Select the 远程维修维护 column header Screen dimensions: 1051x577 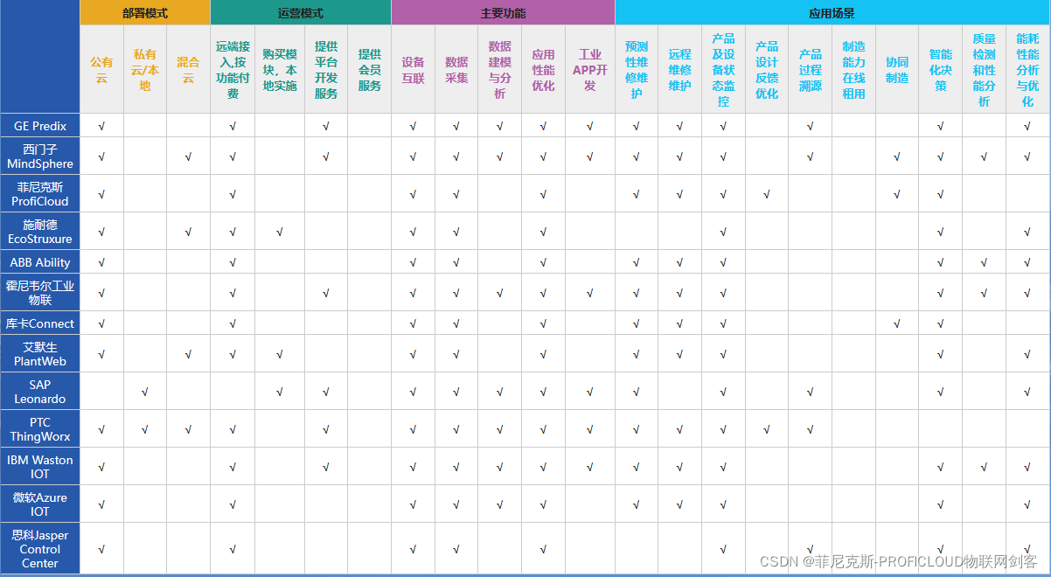[x=679, y=70]
